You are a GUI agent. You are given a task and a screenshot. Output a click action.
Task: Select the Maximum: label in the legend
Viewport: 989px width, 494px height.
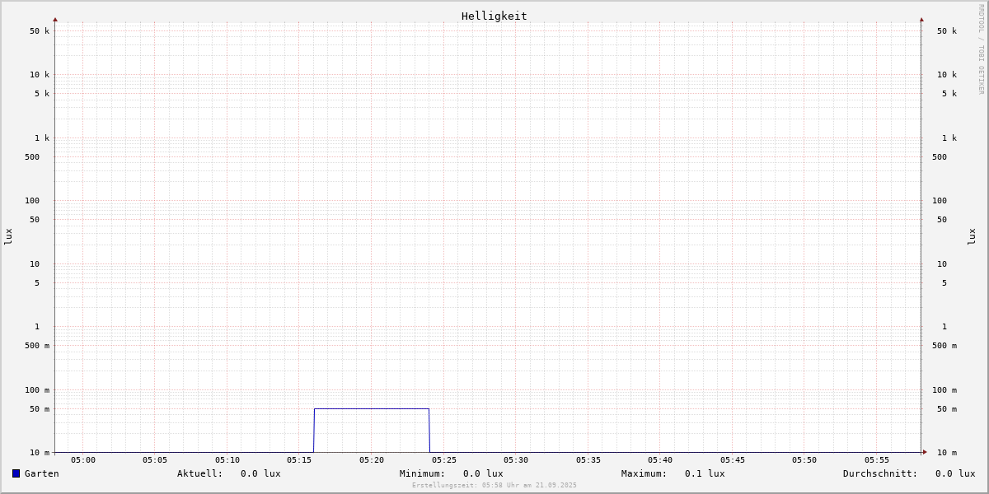click(x=644, y=473)
